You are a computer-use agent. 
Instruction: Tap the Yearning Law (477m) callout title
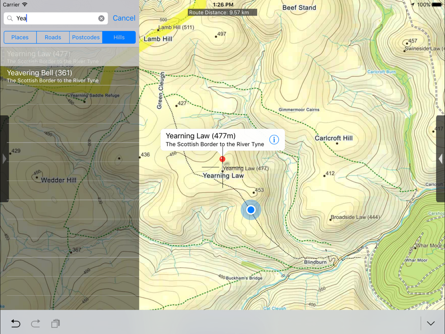pyautogui.click(x=200, y=136)
